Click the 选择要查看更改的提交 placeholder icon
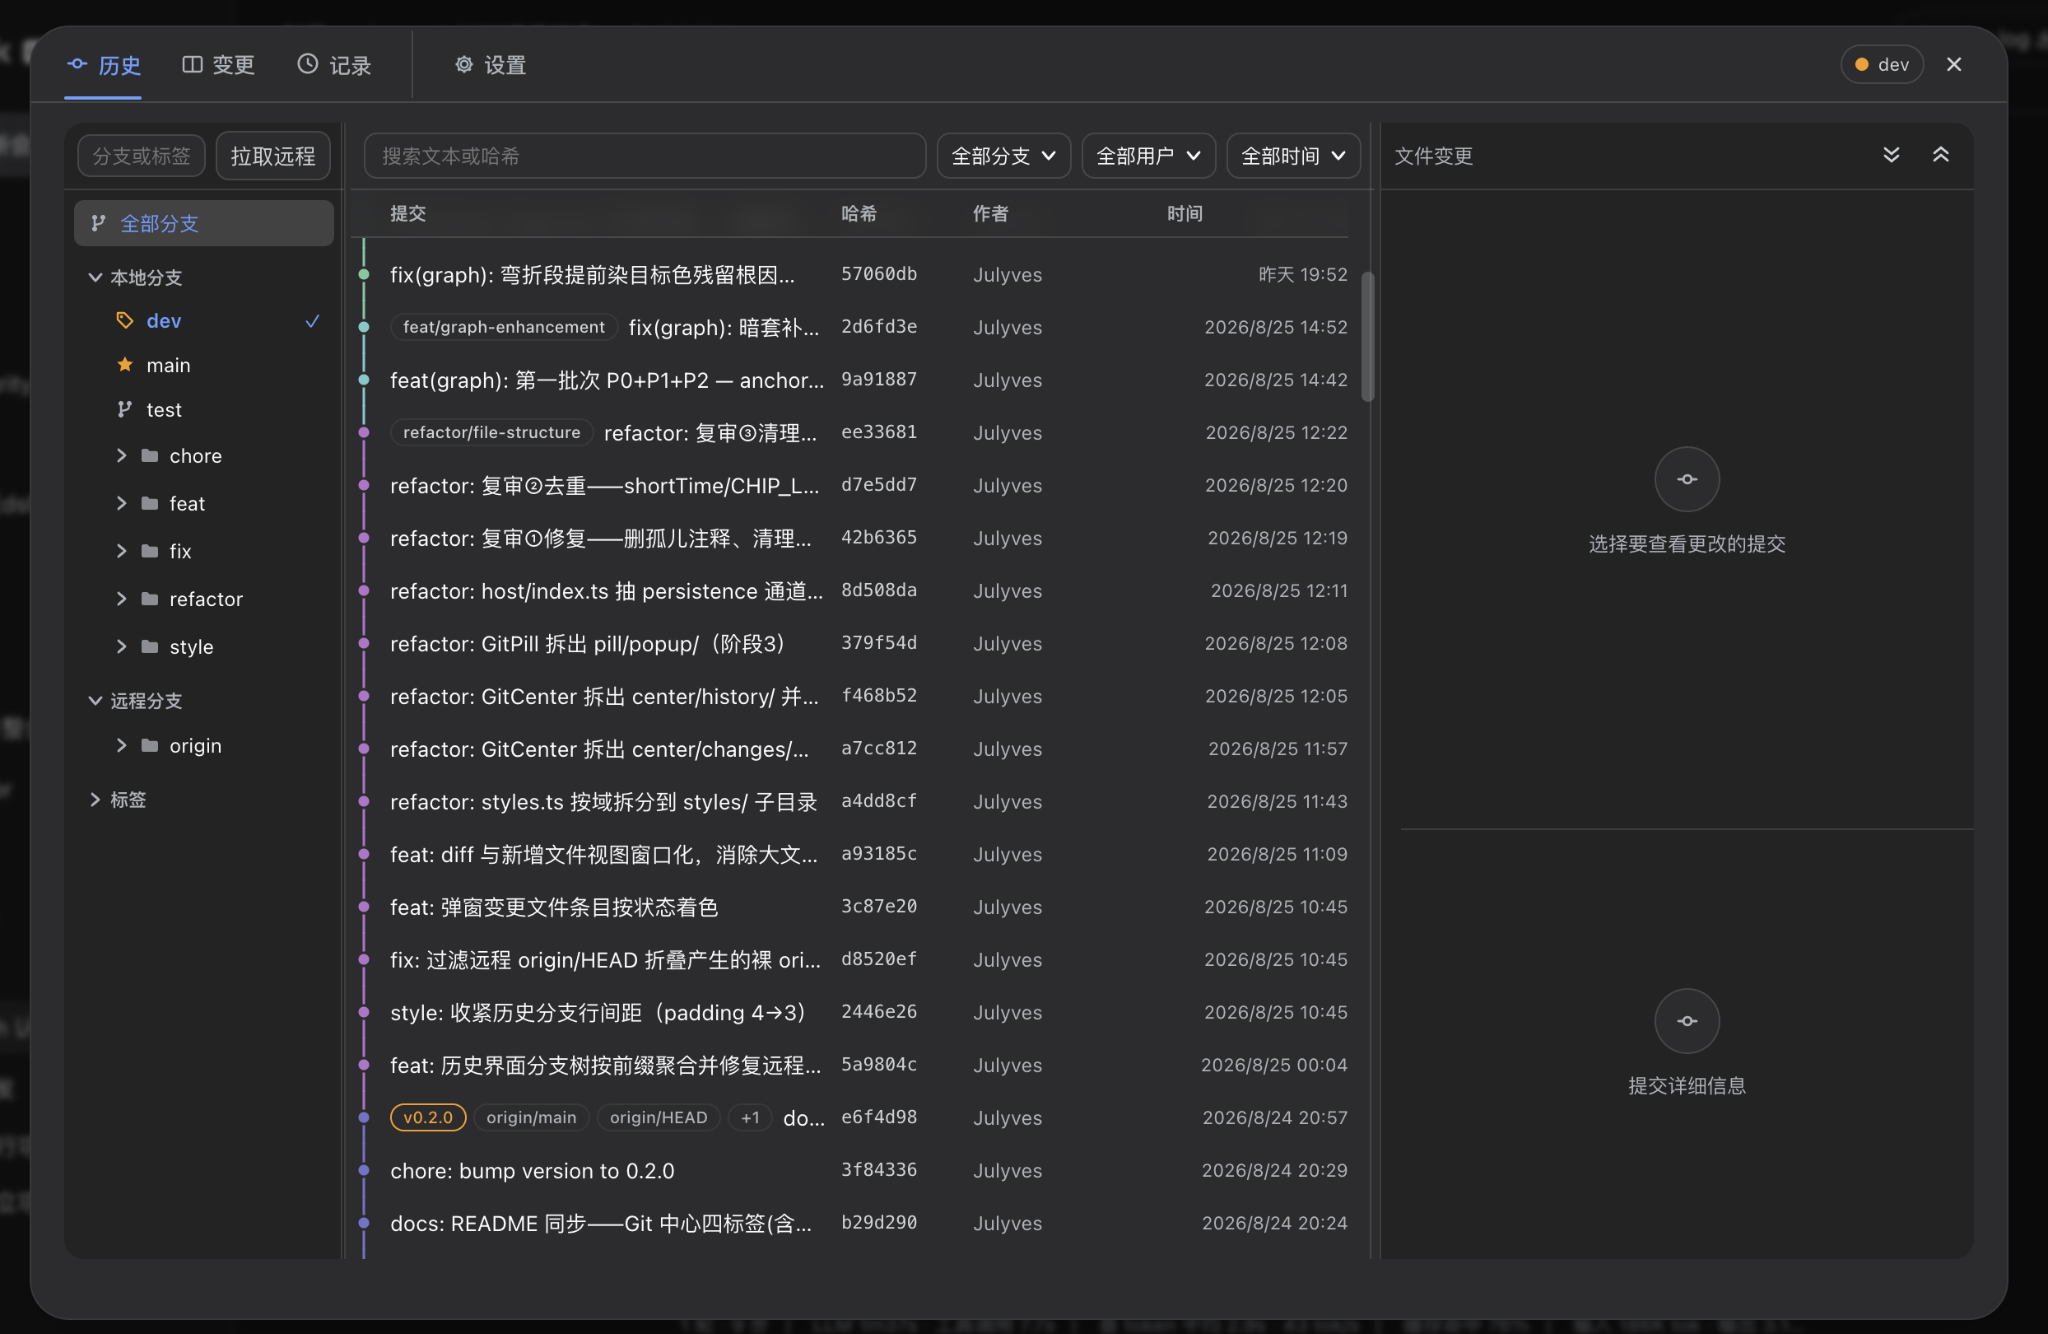The height and width of the screenshot is (1334, 2048). (x=1687, y=479)
